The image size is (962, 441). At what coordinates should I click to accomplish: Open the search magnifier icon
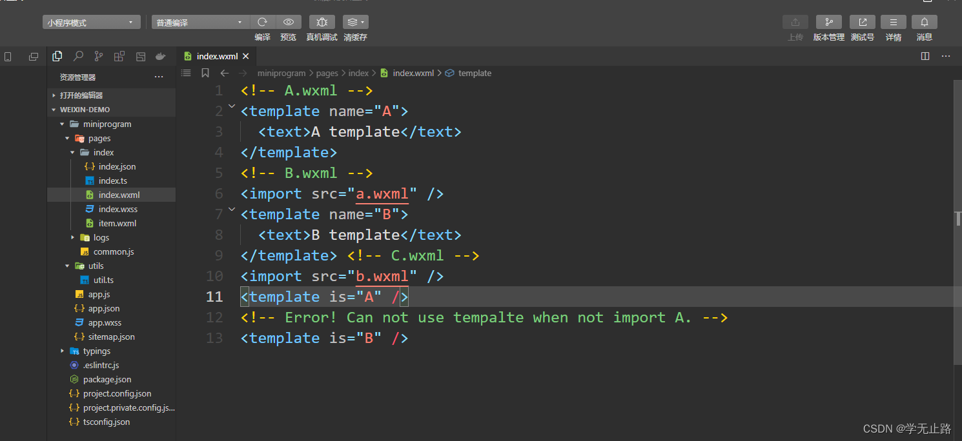coord(78,56)
